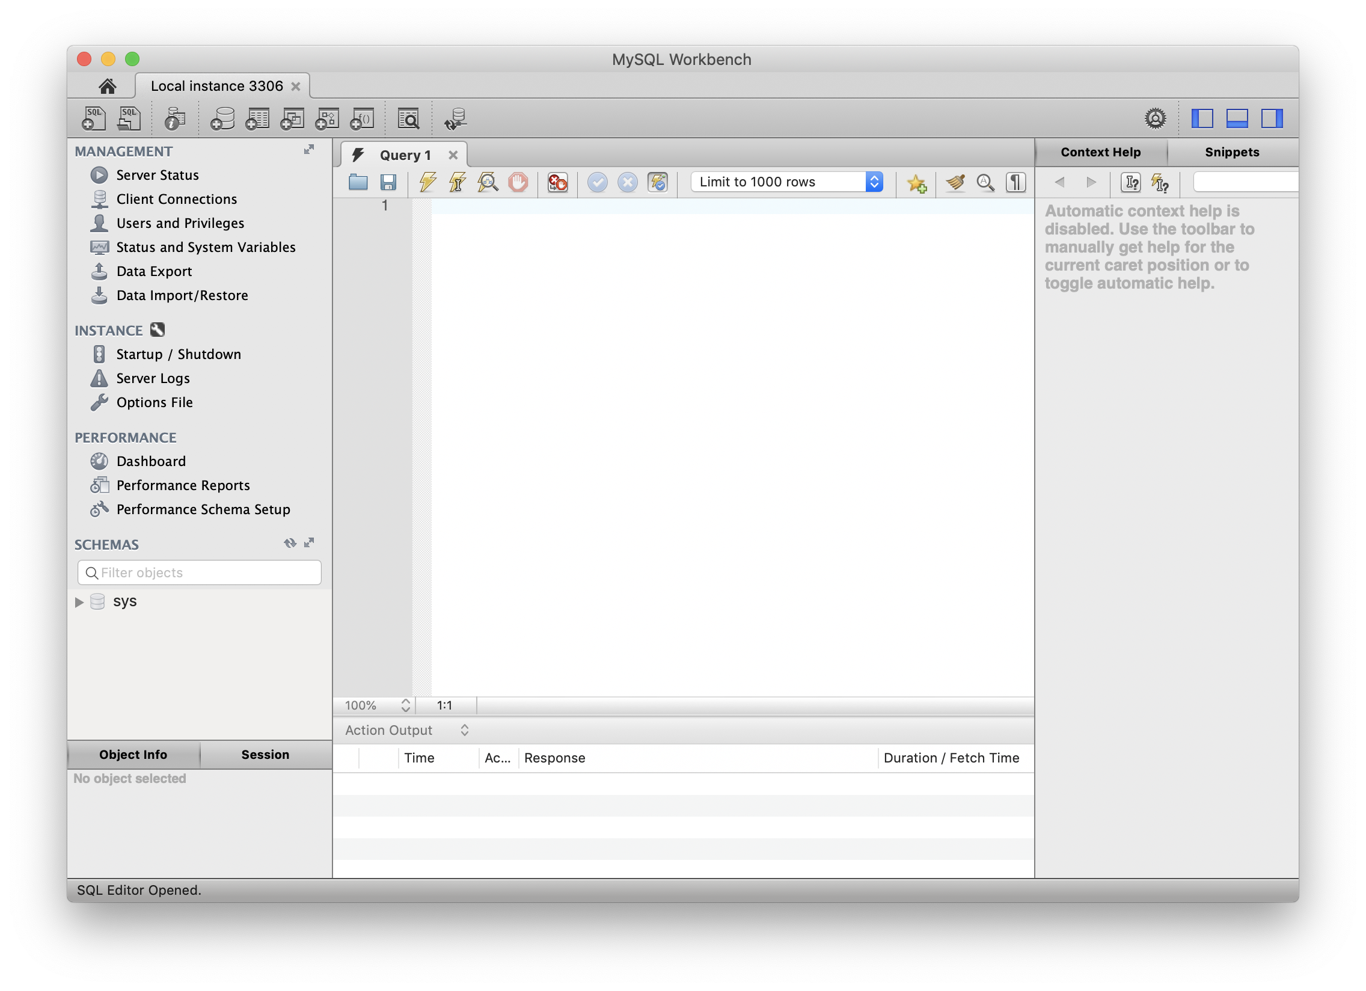Viewport: 1366px width, 991px height.
Task: Click the Commit transaction icon
Action: (x=597, y=182)
